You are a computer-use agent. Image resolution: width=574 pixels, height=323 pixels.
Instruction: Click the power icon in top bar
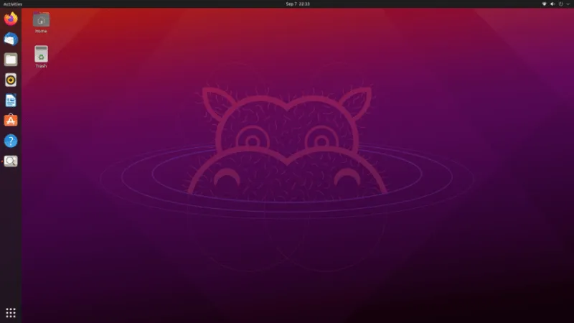click(561, 4)
